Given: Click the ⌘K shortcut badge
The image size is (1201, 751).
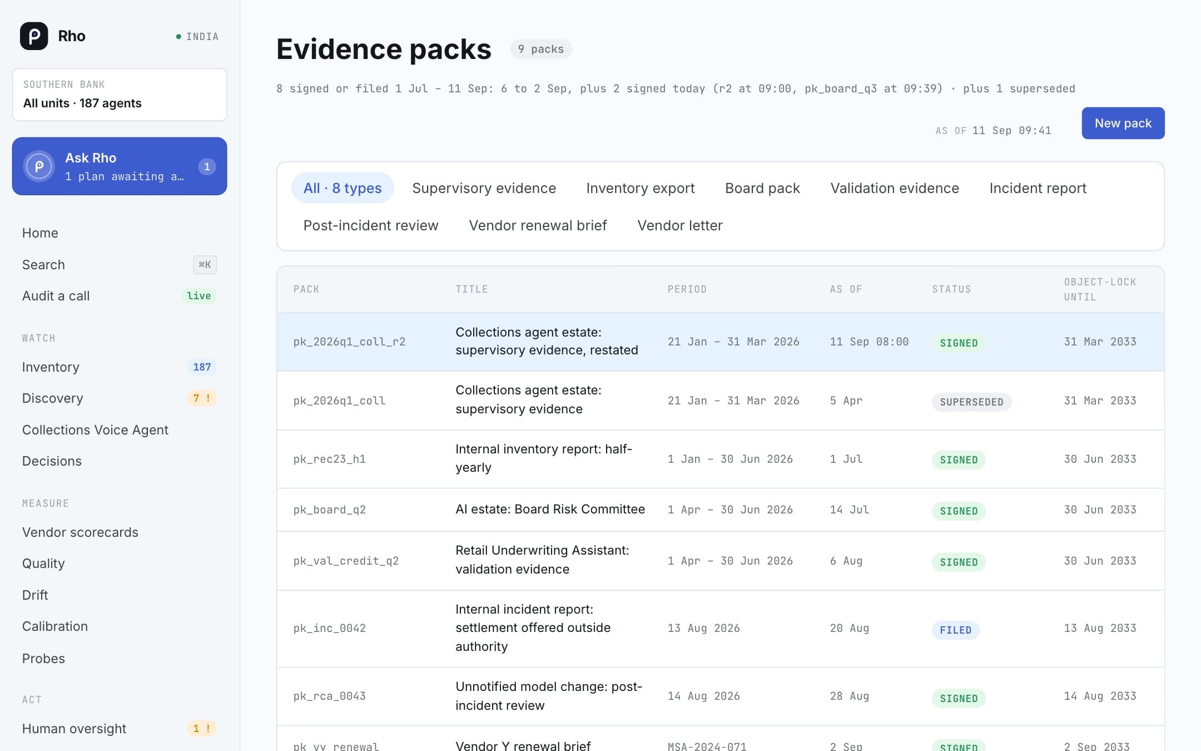Looking at the screenshot, I should [x=205, y=265].
